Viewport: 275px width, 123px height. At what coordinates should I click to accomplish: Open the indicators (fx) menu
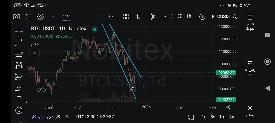click(138, 17)
